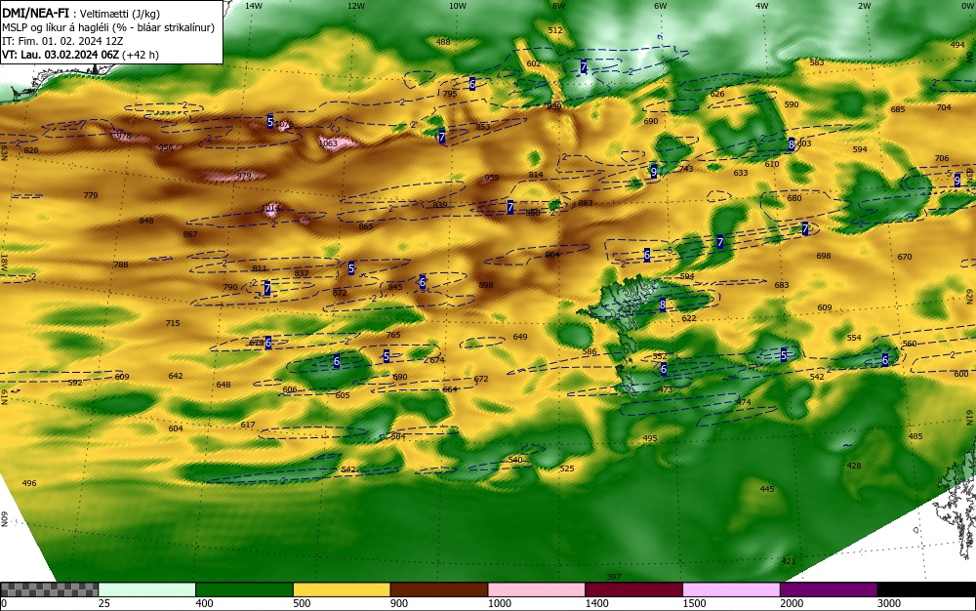Click the '670' map value

905,257
